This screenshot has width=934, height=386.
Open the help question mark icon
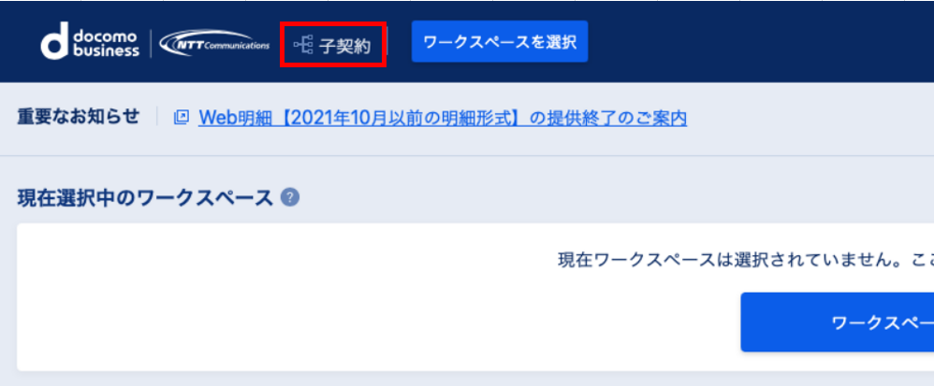tap(290, 197)
